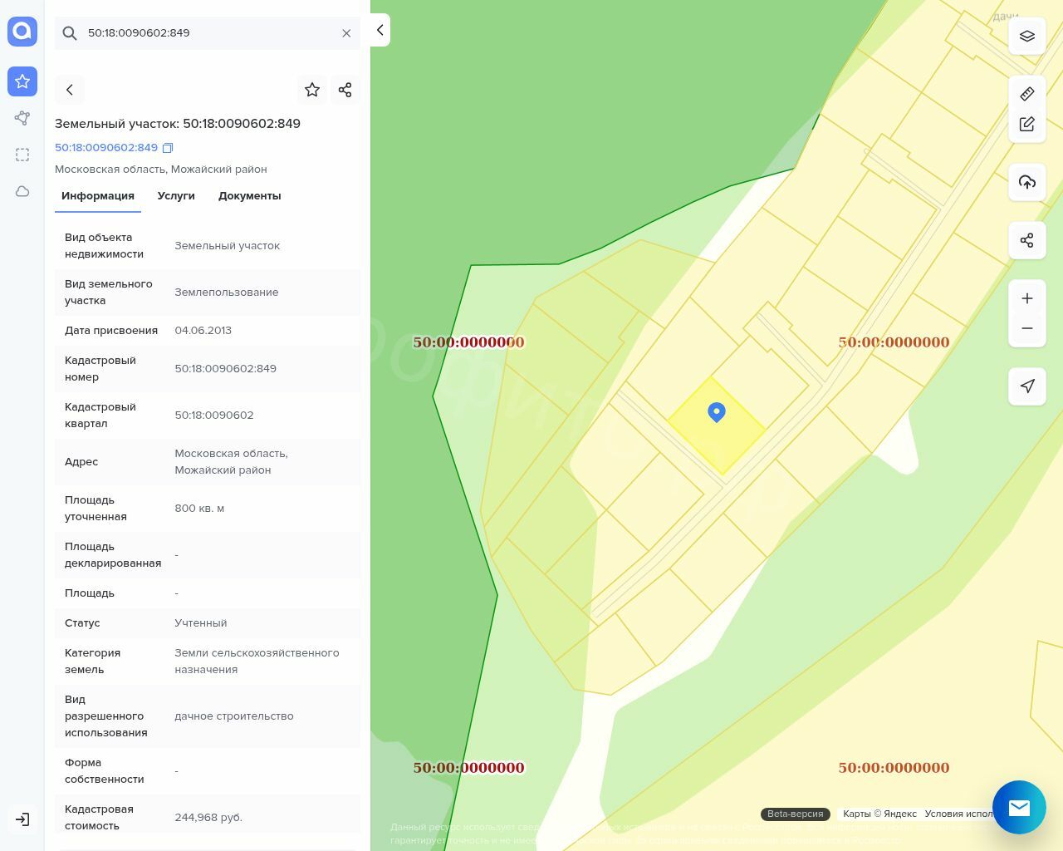The image size is (1063, 851).
Task: Collapse the information side panel
Action: 380,31
